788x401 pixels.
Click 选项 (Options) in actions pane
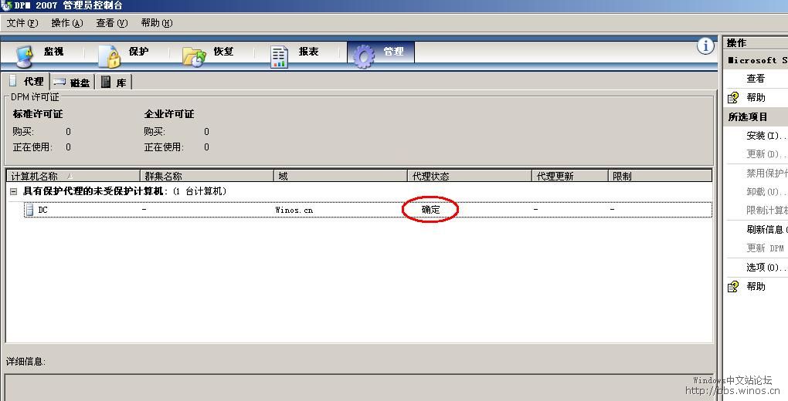pos(765,267)
